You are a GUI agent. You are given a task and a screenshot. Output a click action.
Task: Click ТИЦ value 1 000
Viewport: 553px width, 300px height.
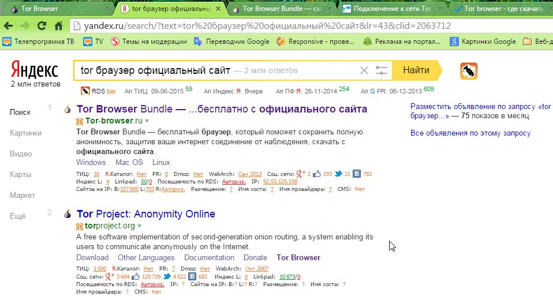click(100, 269)
